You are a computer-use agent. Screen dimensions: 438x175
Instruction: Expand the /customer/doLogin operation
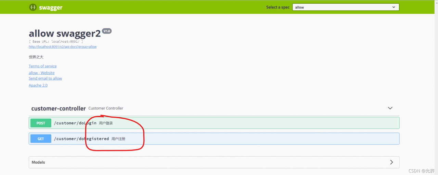click(214, 123)
